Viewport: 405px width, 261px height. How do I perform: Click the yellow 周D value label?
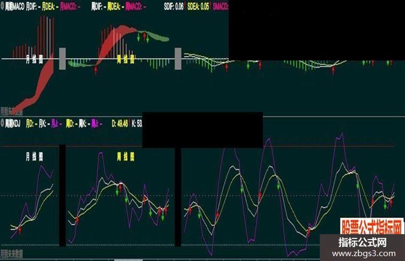[72, 124]
